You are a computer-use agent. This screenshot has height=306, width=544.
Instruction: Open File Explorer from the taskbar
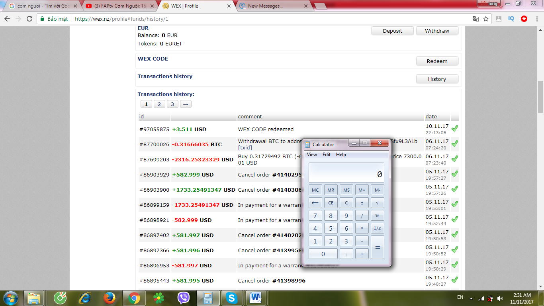coord(34,298)
